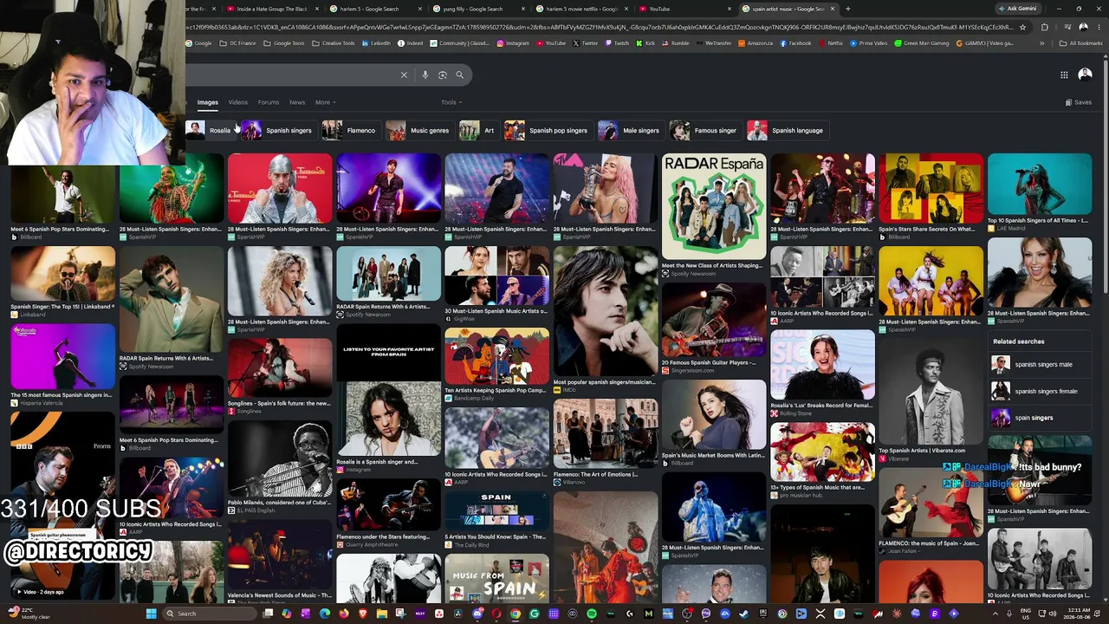Switch to the YouTube browser tab

point(683,9)
